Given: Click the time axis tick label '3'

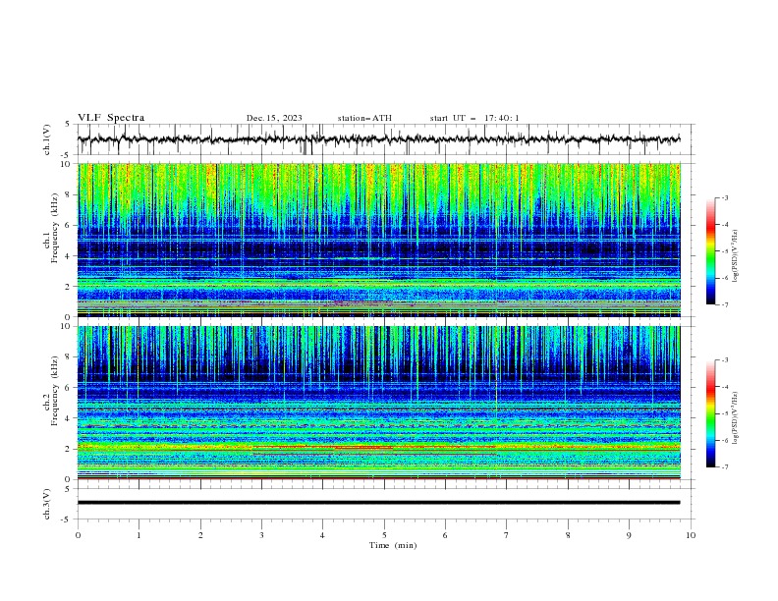Looking at the screenshot, I should coord(261,535).
